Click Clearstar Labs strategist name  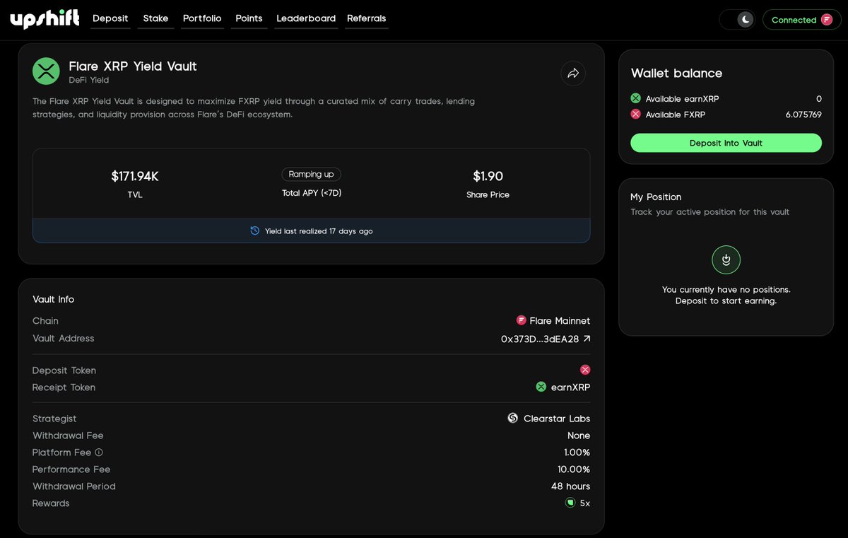pyautogui.click(x=557, y=419)
